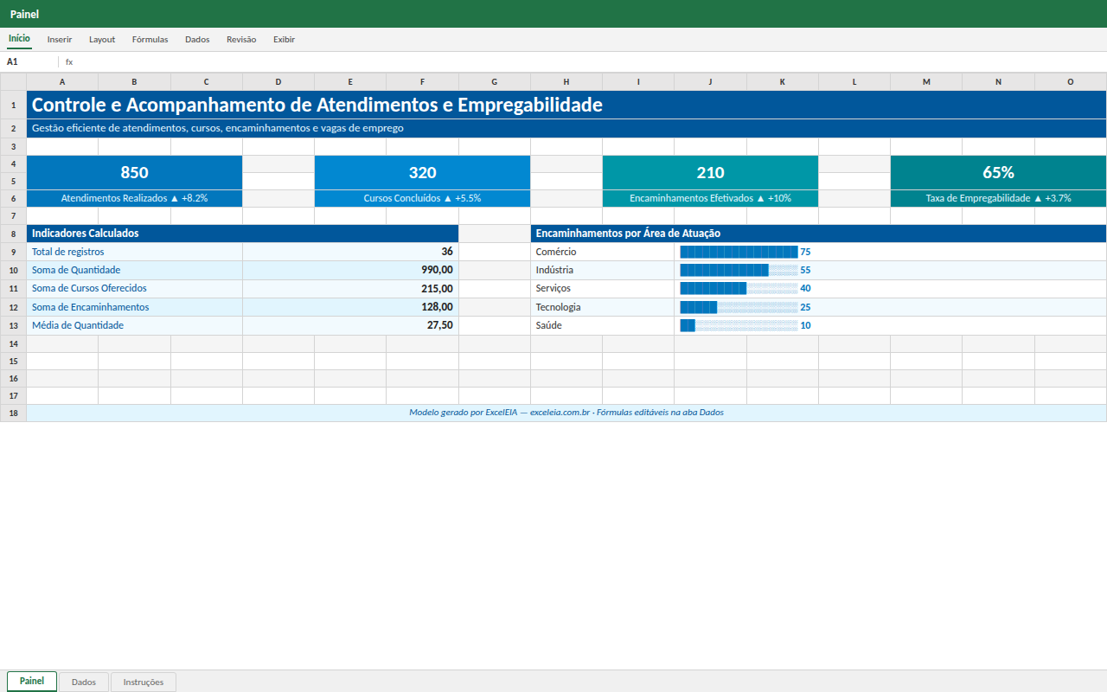Switch to the Dados sheet tab
The height and width of the screenshot is (692, 1107).
[84, 682]
